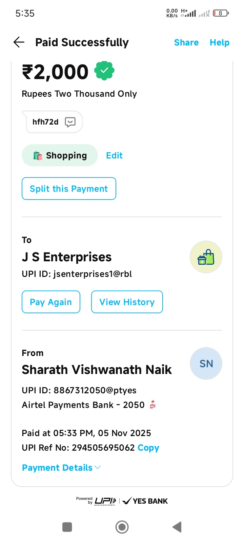The height and width of the screenshot is (543, 244).
Task: Open the J S Enterprises gift avatar
Action: point(206,257)
